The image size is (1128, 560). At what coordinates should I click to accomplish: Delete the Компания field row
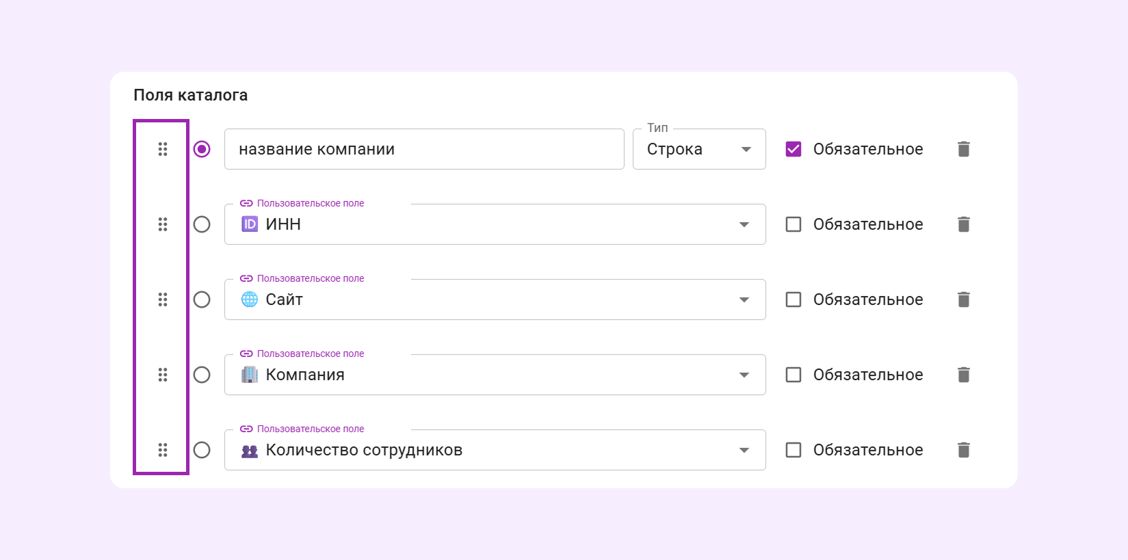pyautogui.click(x=964, y=375)
